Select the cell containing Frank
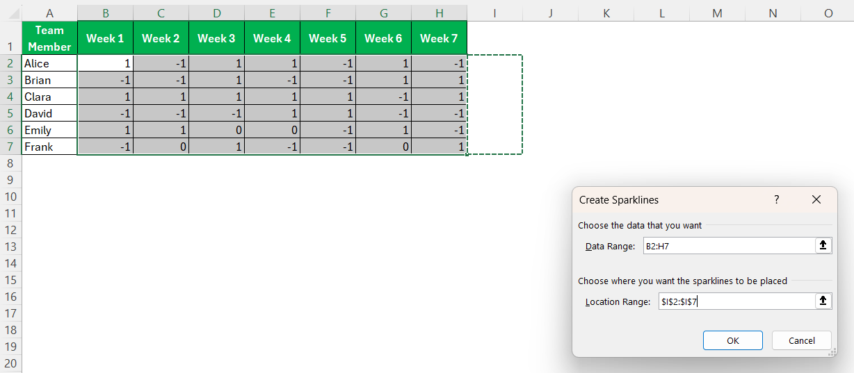The image size is (854, 373). [x=49, y=147]
